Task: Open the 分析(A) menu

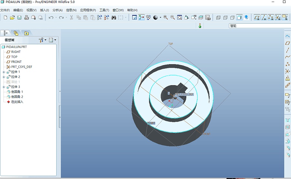Action: coord(58,10)
